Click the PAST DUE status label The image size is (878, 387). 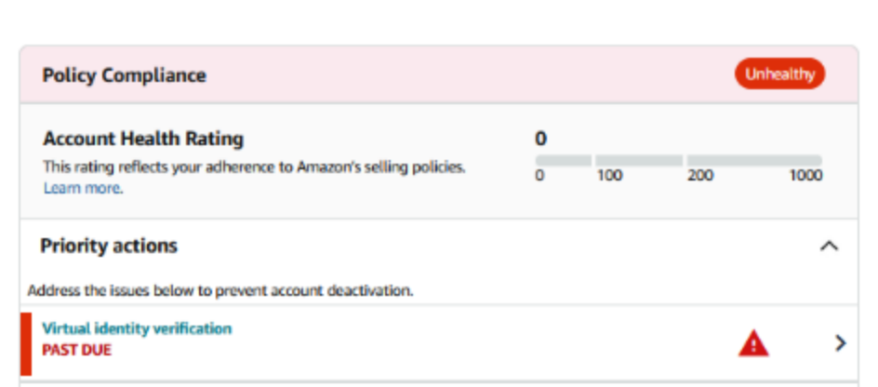pos(76,350)
